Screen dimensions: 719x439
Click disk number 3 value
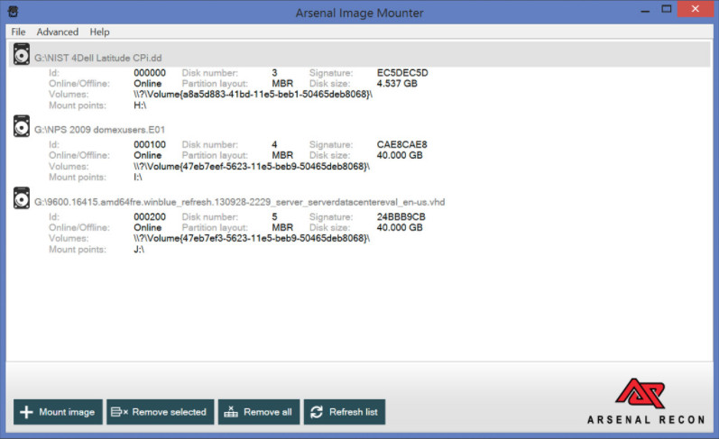274,73
